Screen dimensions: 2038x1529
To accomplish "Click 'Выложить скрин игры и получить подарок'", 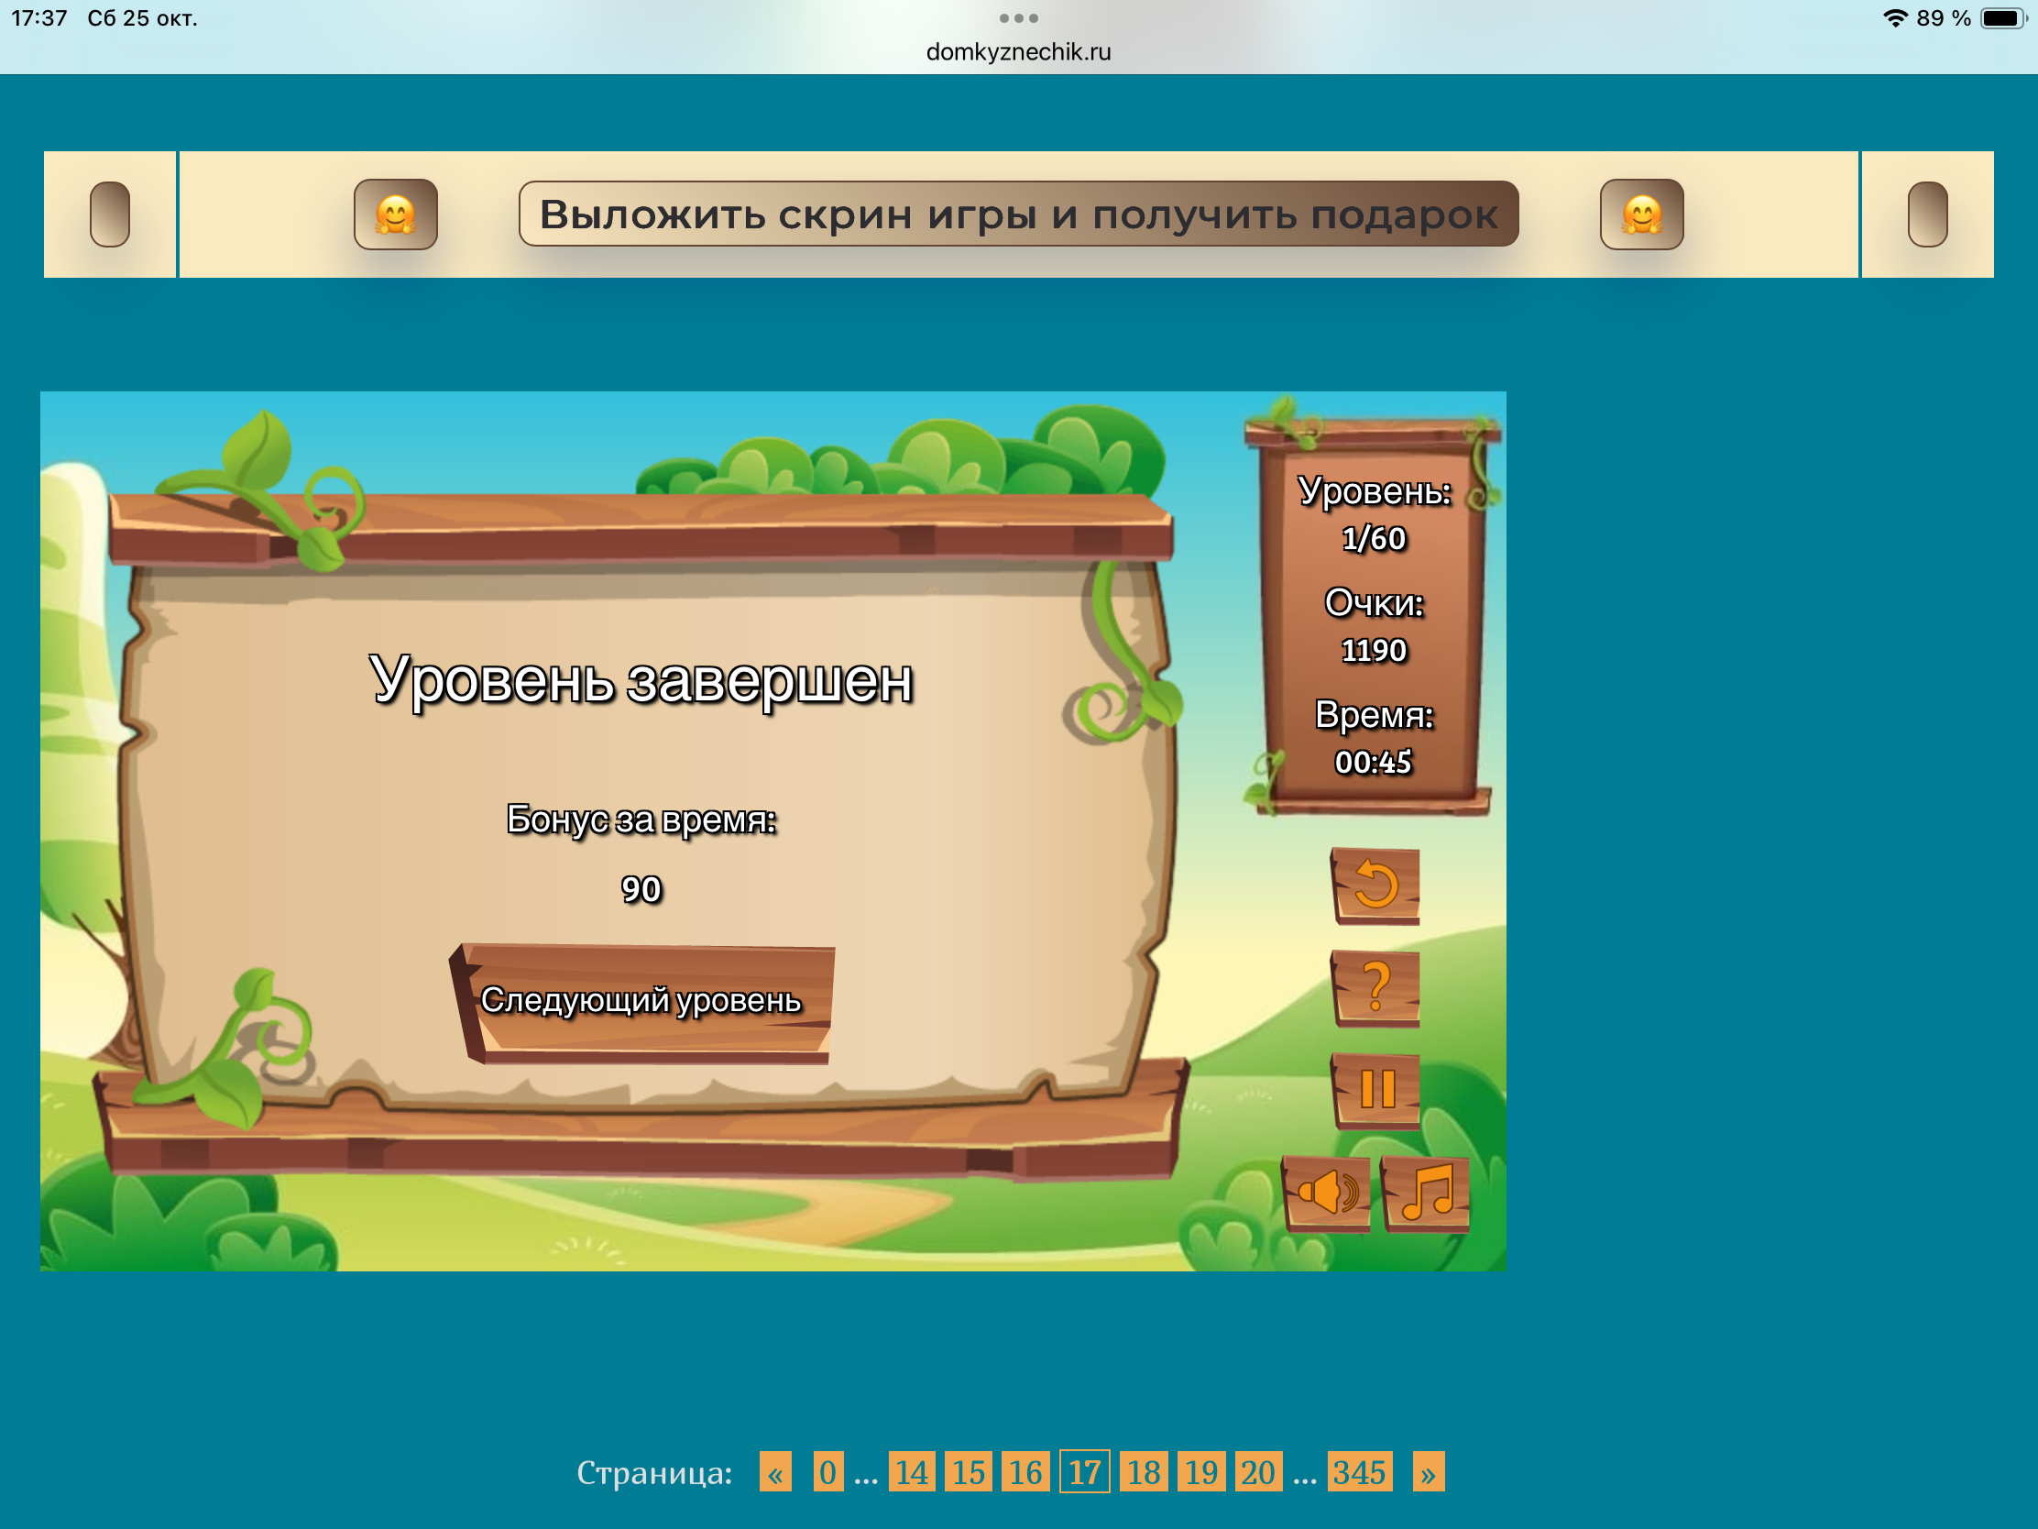I will coord(1018,214).
